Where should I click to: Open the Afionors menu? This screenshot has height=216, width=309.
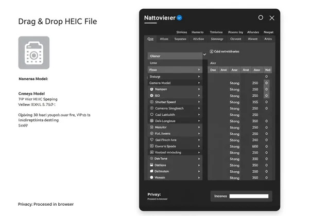tap(253, 32)
